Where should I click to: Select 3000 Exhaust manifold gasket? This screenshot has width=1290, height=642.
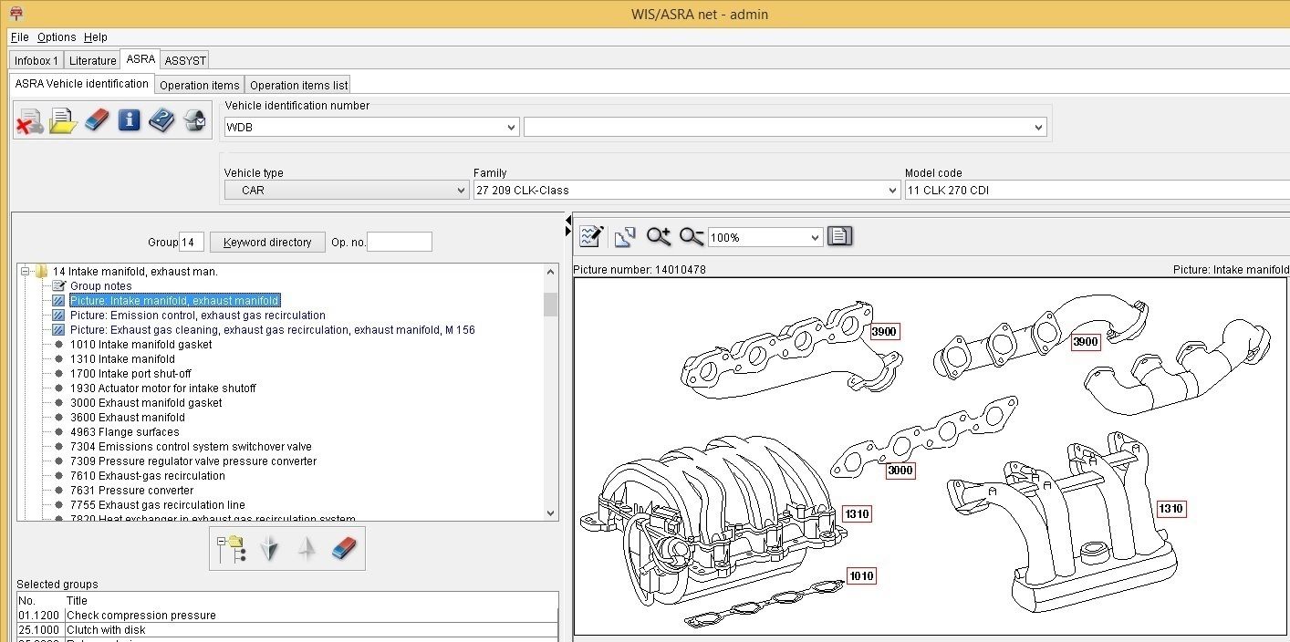[146, 403]
